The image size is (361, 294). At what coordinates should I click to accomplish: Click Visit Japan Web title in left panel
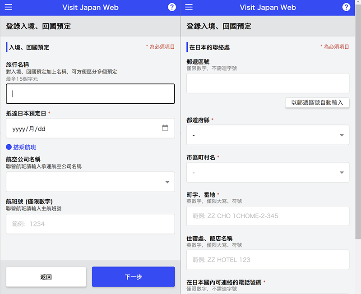[90, 7]
